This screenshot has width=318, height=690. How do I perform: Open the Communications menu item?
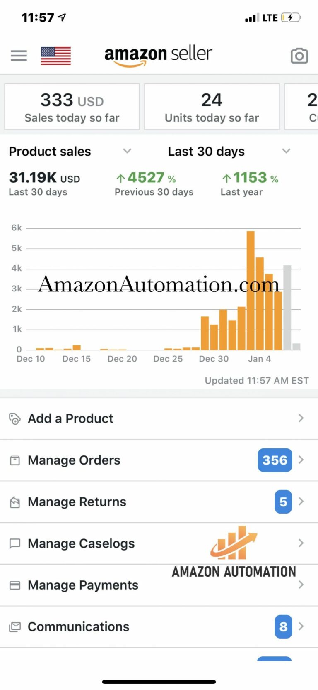click(79, 626)
